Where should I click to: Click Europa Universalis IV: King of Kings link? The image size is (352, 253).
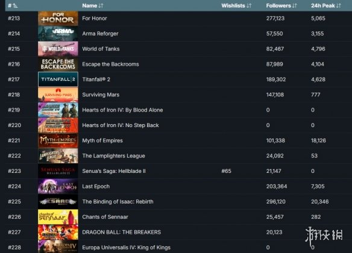point(126,248)
